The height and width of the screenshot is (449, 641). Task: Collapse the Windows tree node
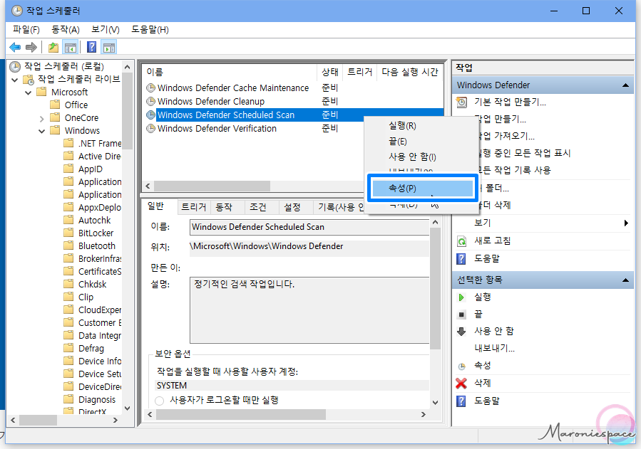click(41, 132)
